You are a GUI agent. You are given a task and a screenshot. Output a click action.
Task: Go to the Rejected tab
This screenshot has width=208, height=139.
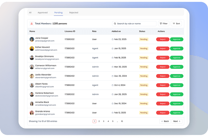[x=74, y=12]
